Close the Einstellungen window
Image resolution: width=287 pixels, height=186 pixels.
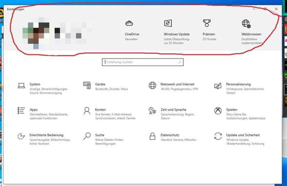[x=276, y=9]
